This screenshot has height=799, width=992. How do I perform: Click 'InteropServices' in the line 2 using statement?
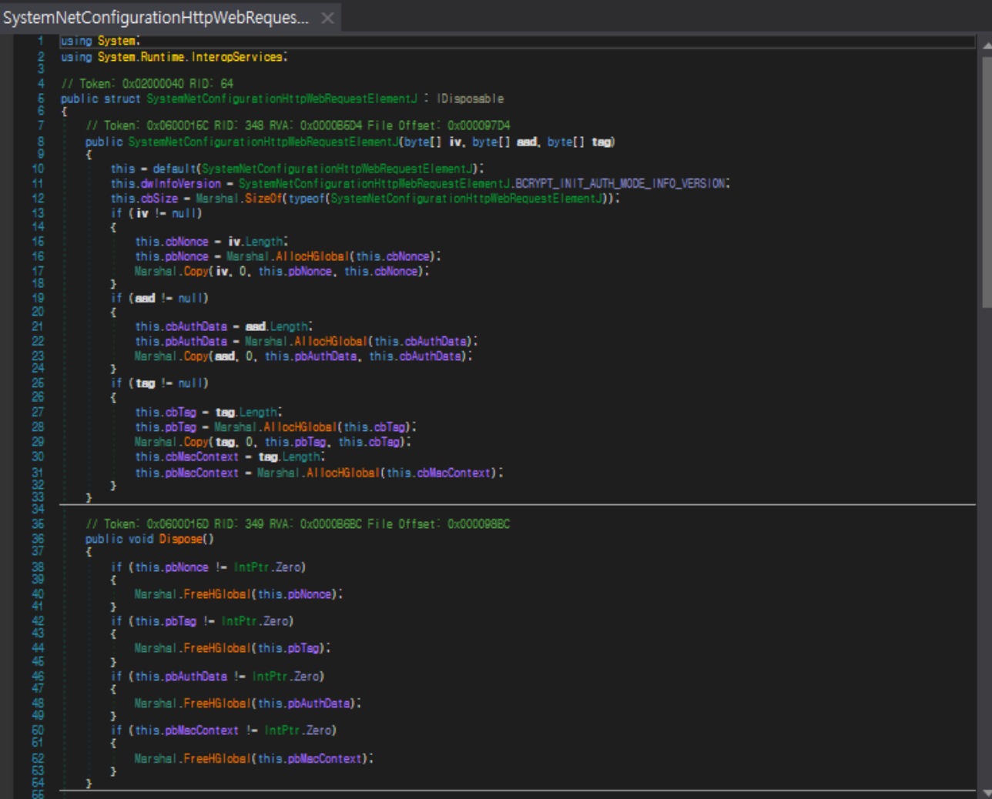(236, 57)
